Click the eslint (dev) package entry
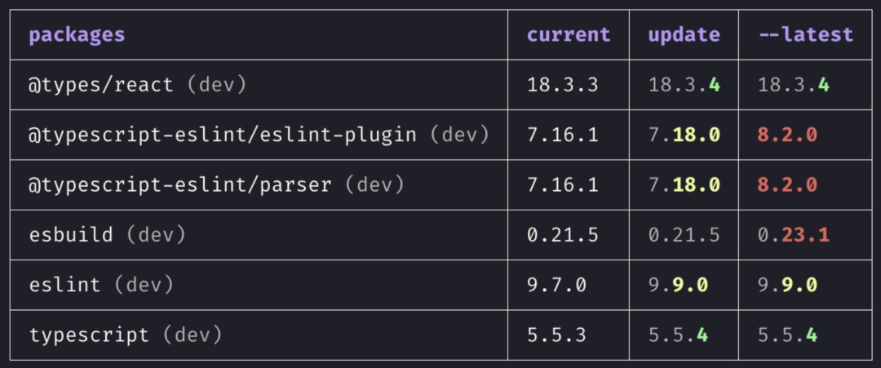 (x=102, y=285)
